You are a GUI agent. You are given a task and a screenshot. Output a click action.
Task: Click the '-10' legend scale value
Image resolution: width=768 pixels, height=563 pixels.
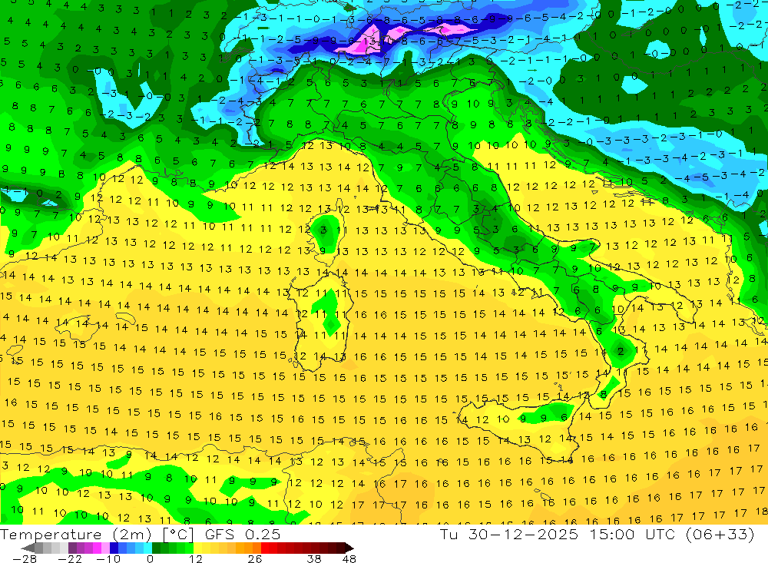click(108, 558)
